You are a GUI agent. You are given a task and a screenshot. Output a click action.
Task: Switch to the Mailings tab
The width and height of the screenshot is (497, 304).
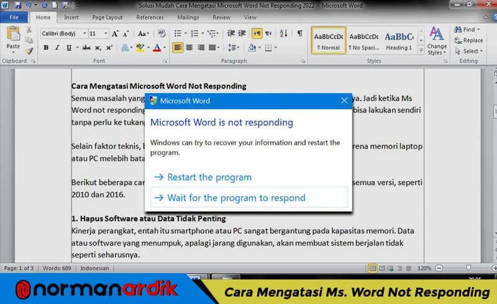tap(188, 17)
